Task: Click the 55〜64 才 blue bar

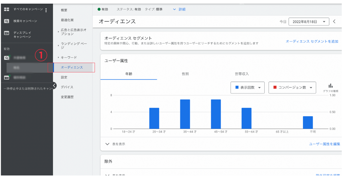Action: click(246, 118)
